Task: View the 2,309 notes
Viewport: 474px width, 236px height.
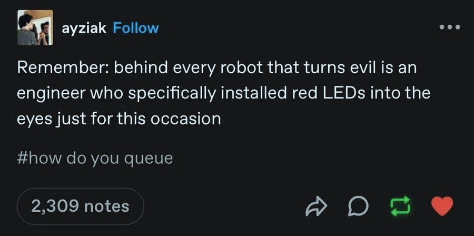Action: click(80, 206)
